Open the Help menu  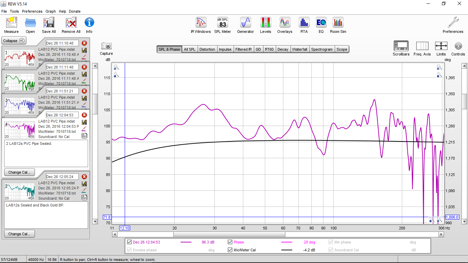[x=62, y=11]
